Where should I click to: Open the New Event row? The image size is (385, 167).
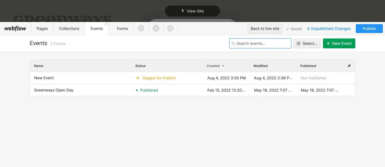[x=192, y=78]
